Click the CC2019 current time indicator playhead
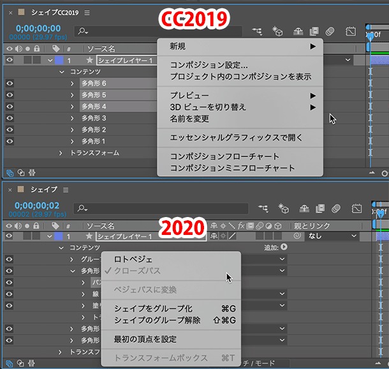 pyautogui.click(x=370, y=37)
